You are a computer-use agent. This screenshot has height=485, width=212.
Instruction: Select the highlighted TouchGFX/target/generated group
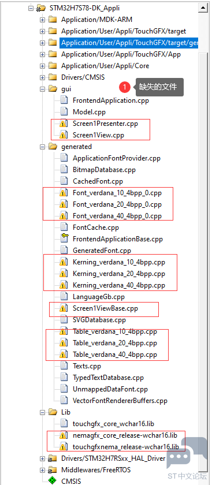pyautogui.click(x=129, y=43)
